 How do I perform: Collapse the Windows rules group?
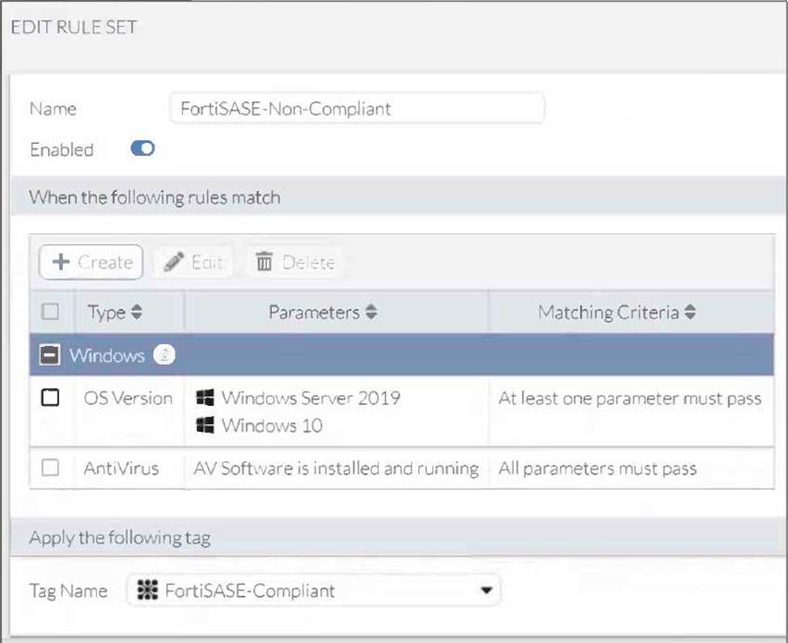pos(50,356)
